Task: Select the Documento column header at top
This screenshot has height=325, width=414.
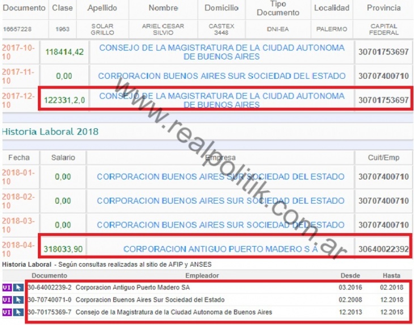Action: click(24, 8)
